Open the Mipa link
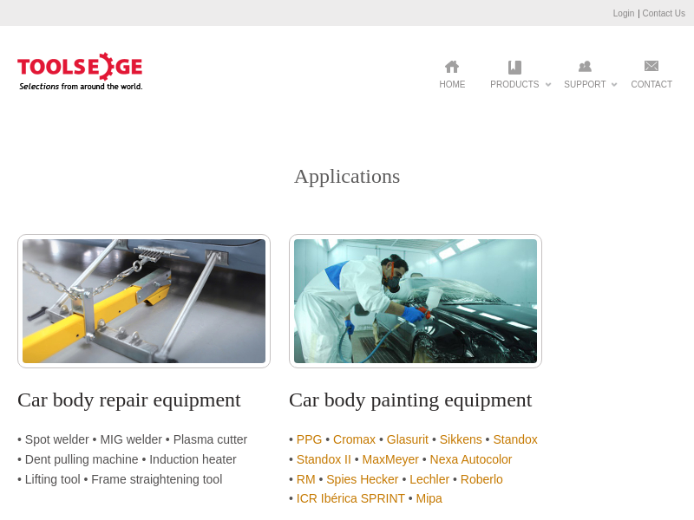Image resolution: width=694 pixels, height=520 pixels. pyautogui.click(x=429, y=498)
